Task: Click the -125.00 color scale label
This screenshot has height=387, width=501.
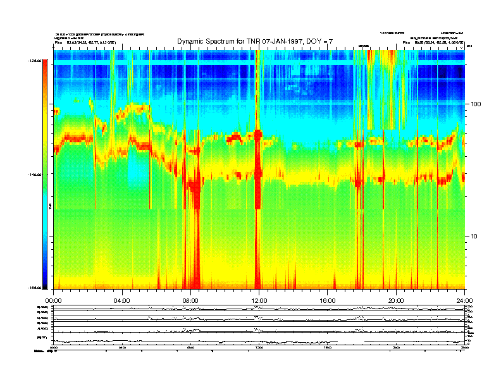Action: coord(35,61)
